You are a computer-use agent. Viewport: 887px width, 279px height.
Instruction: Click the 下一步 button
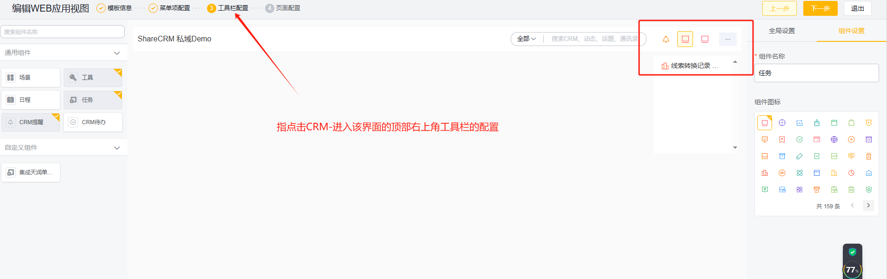point(820,8)
